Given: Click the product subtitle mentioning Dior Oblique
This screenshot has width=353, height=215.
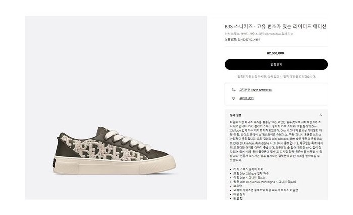Looking at the screenshot, I should [x=259, y=34].
